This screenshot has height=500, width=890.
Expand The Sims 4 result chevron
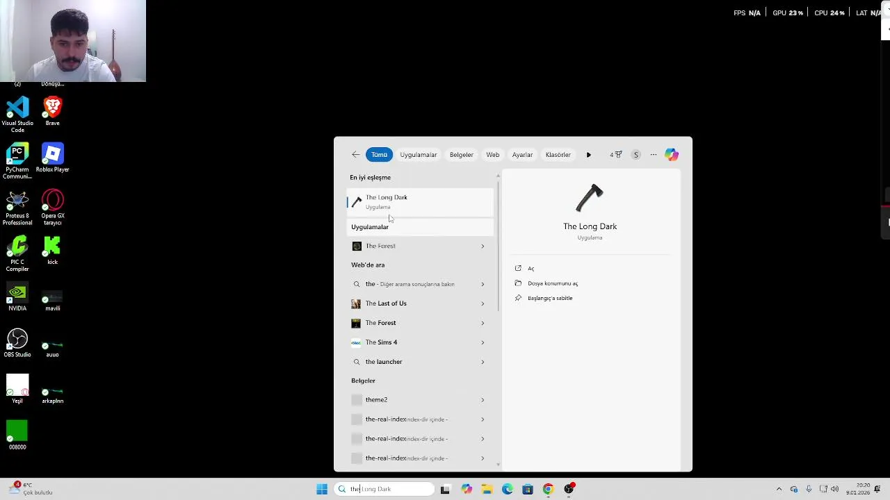pyautogui.click(x=483, y=342)
